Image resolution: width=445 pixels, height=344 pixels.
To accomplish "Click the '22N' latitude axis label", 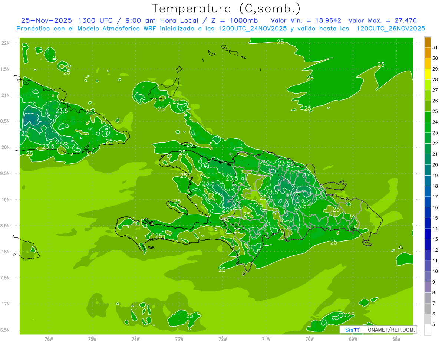I will pos(6,43).
